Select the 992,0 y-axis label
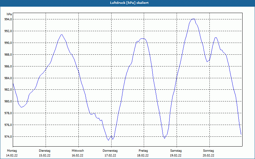Image resolution: width=255 pixels, height=159 pixels. pos(8,31)
